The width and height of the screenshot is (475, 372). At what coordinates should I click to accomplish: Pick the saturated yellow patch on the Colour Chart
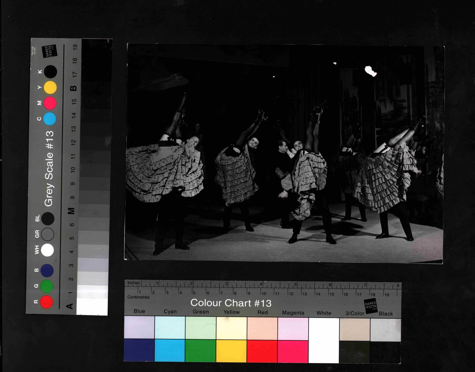pyautogui.click(x=231, y=351)
